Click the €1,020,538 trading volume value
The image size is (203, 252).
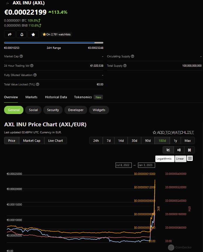(x=97, y=65)
